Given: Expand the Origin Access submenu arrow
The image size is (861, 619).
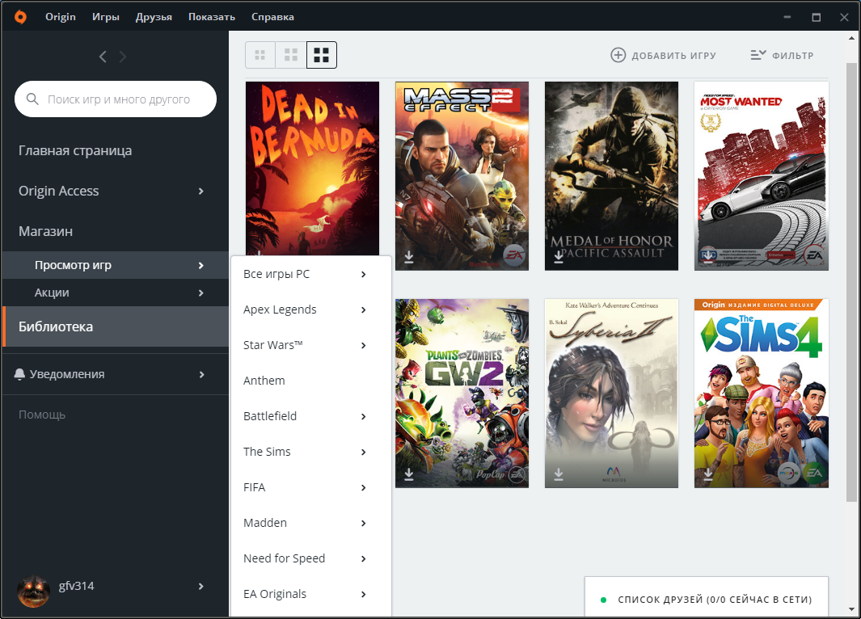Looking at the screenshot, I should [x=201, y=191].
